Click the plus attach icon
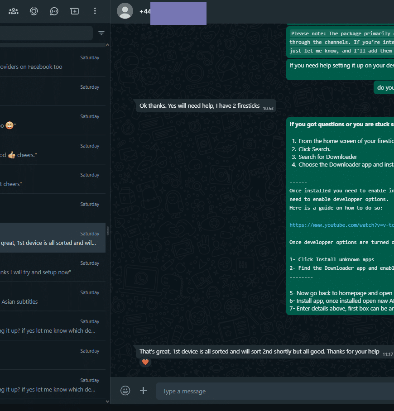 coord(144,391)
